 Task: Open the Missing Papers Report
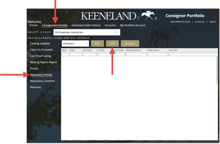click(x=43, y=62)
